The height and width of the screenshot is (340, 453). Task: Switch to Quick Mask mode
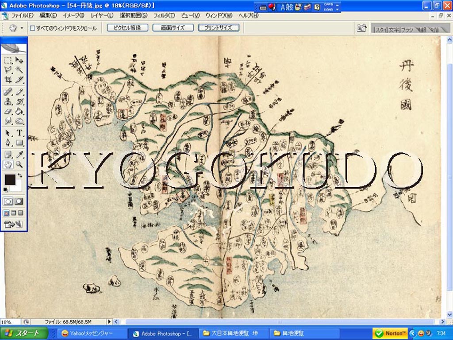(19, 201)
